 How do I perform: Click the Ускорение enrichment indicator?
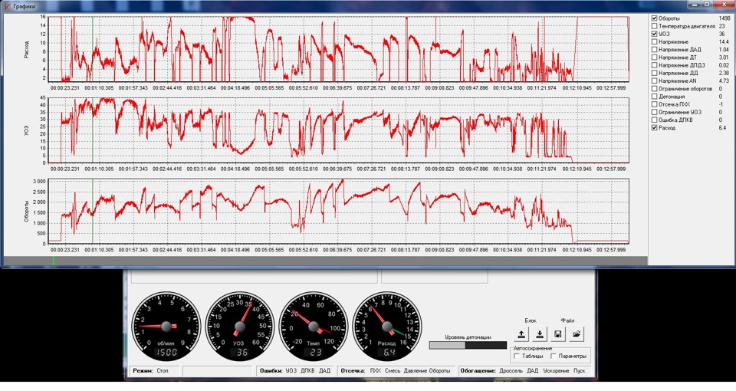557,371
